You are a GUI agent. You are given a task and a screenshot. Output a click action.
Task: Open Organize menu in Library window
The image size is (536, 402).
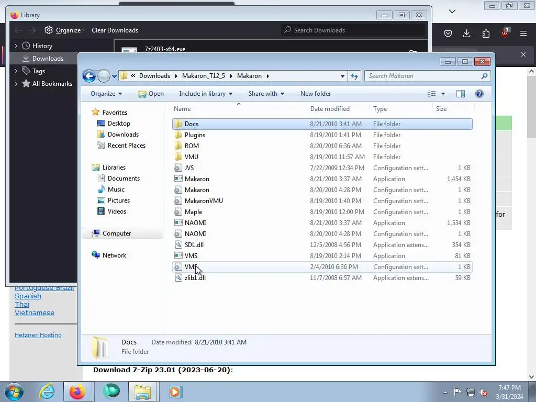64,30
